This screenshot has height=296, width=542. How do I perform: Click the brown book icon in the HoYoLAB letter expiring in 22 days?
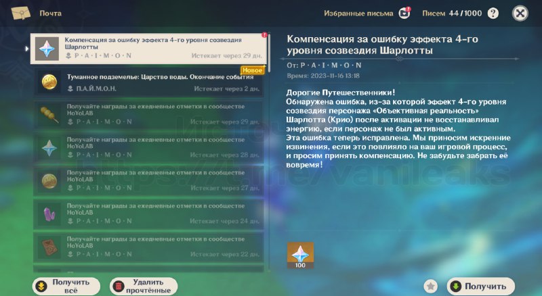49,247
